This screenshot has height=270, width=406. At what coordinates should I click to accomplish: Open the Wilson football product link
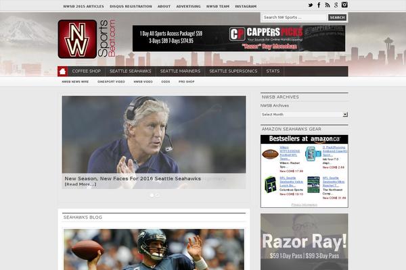290,153
